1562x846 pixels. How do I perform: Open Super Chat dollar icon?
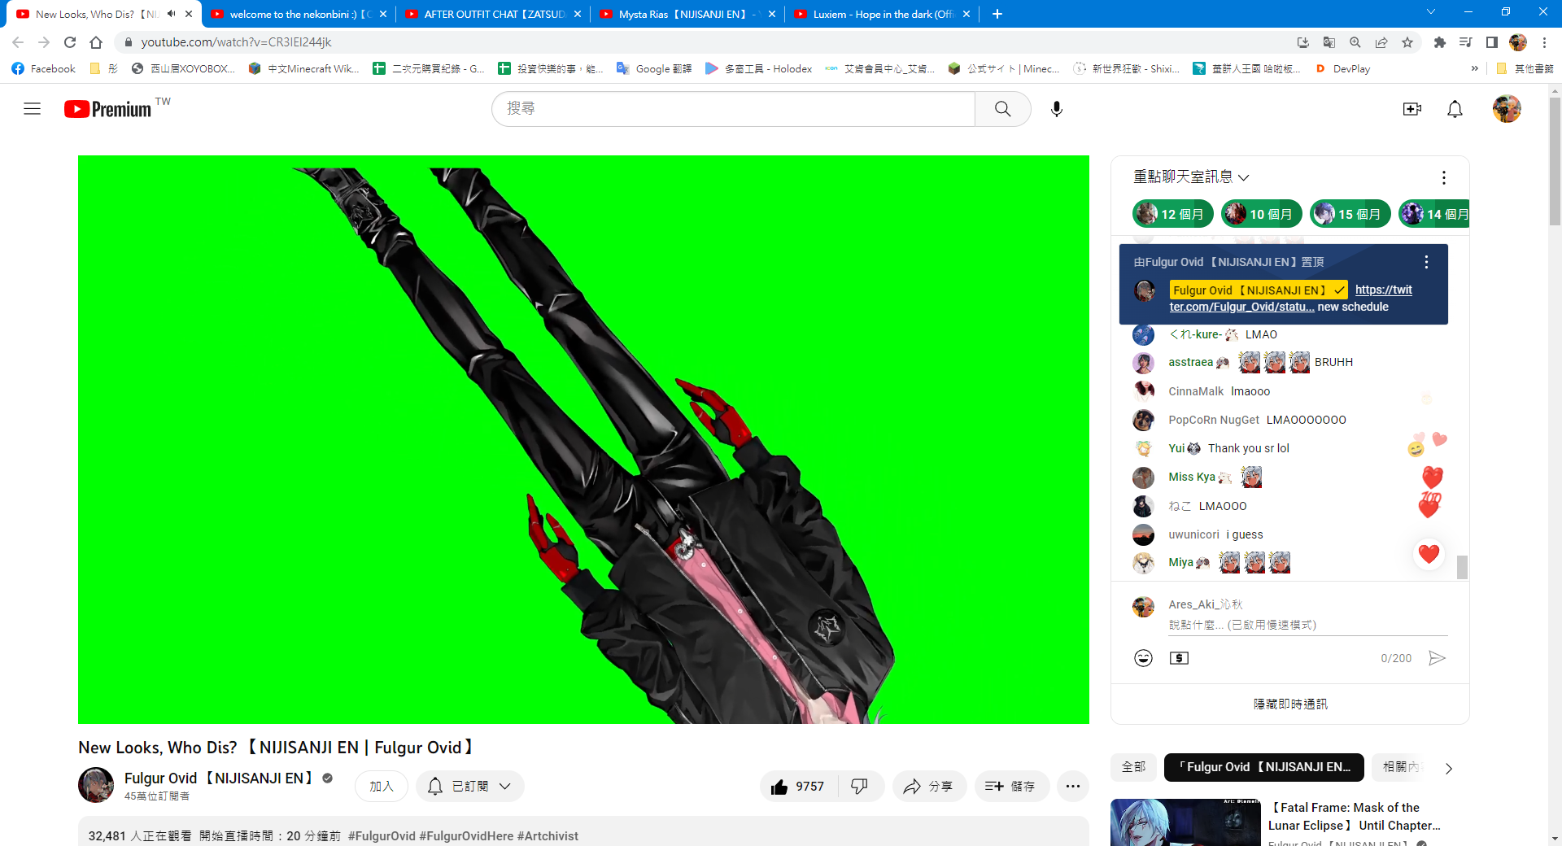[1179, 658]
